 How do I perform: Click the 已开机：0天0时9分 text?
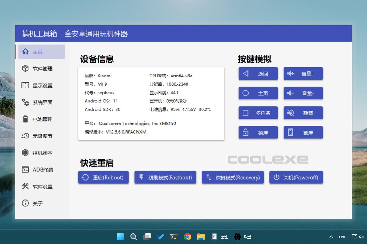(168, 101)
